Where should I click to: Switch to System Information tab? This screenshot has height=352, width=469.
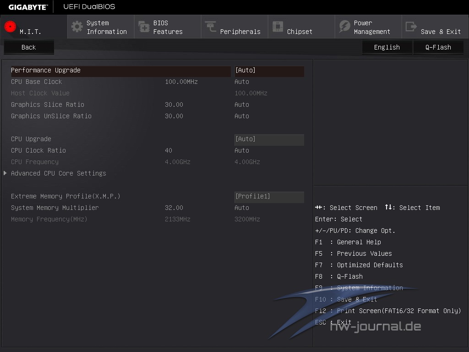[101, 27]
